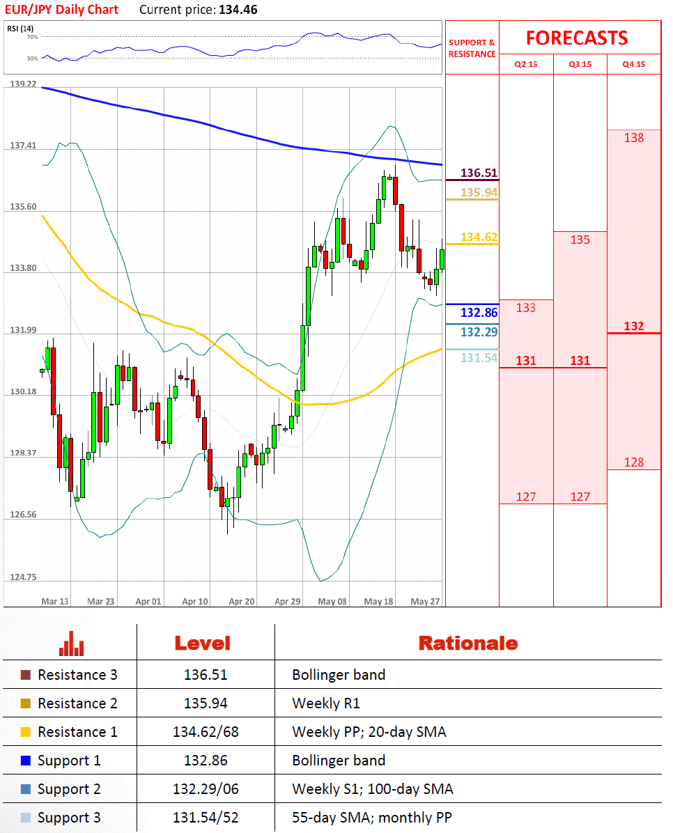
Task: Click the 'Level' table column header
Action: click(x=203, y=644)
